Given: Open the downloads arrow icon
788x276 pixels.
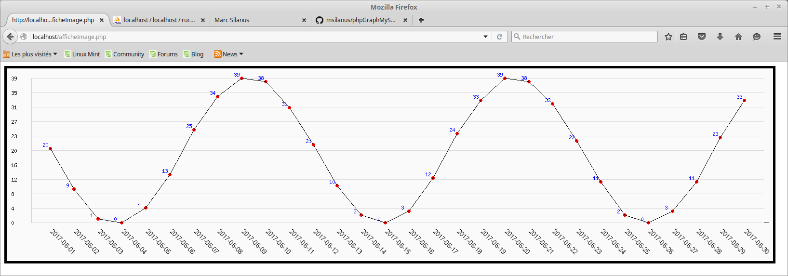Looking at the screenshot, I should point(720,37).
